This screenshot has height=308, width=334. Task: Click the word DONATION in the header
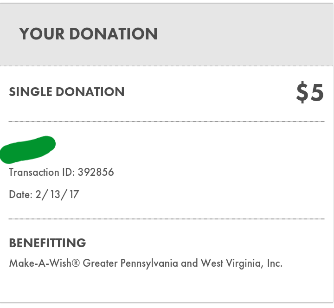tap(113, 34)
